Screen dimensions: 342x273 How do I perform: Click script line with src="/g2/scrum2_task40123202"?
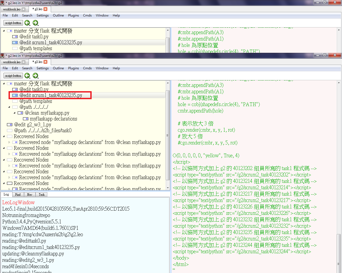click(242, 175)
